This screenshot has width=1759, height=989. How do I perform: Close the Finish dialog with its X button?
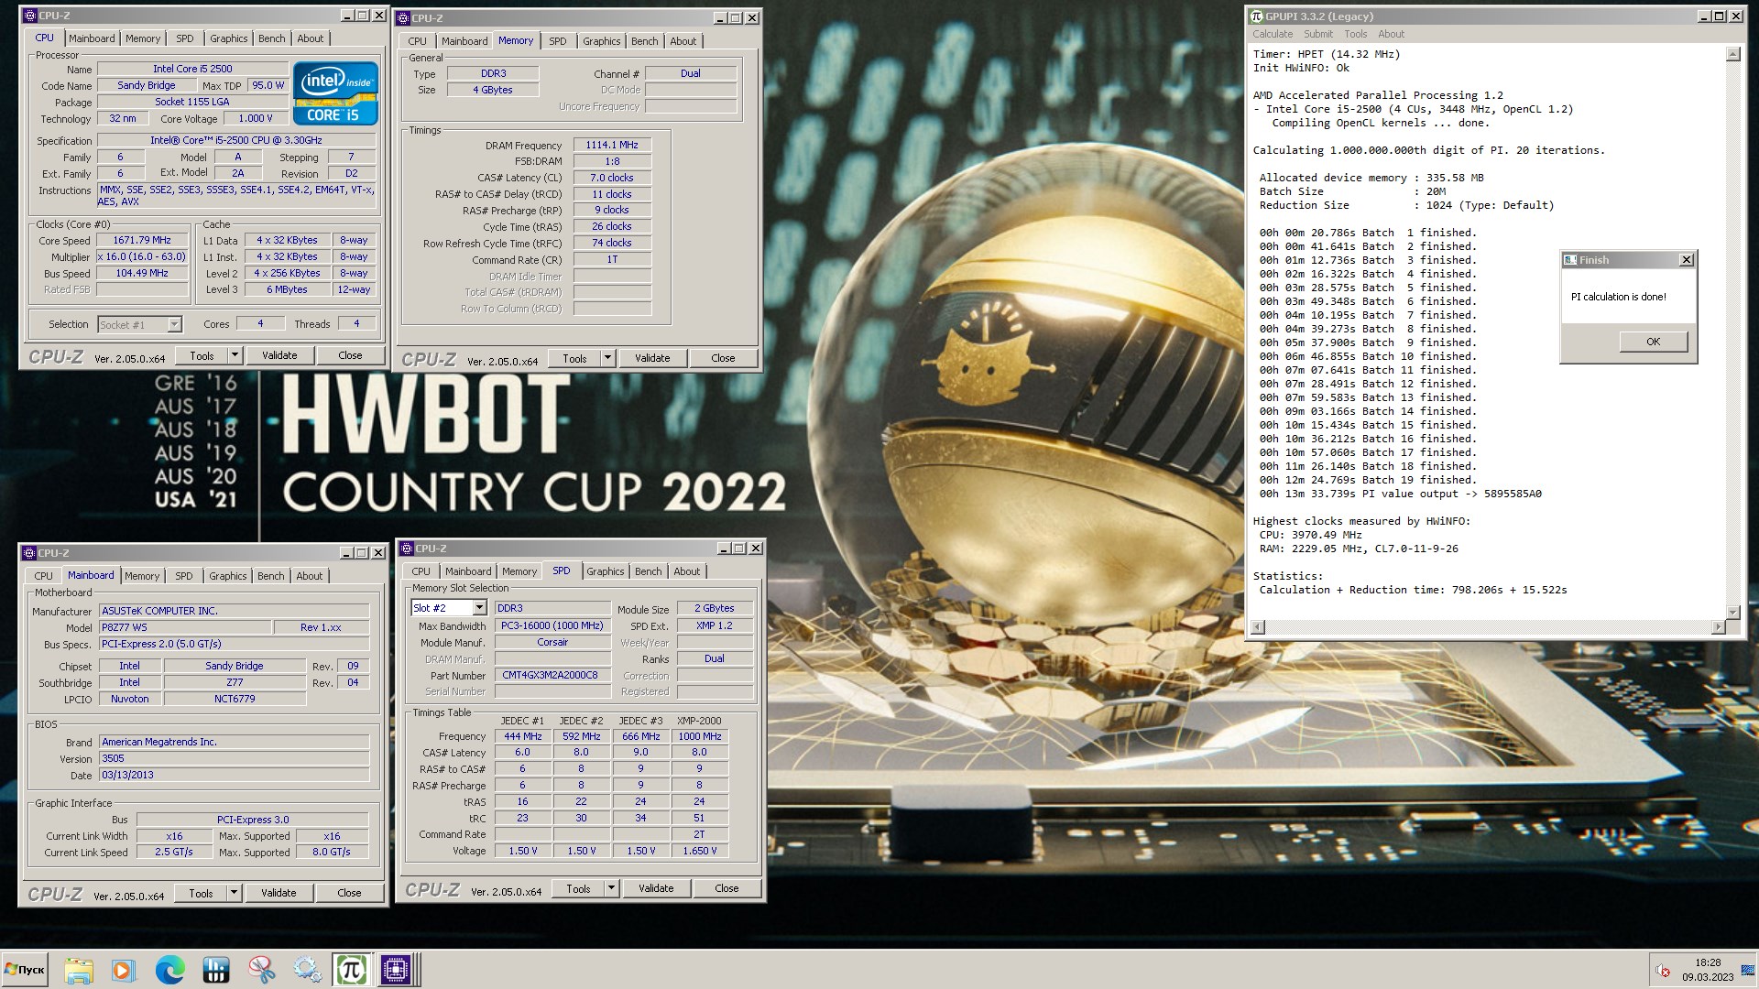pyautogui.click(x=1686, y=260)
